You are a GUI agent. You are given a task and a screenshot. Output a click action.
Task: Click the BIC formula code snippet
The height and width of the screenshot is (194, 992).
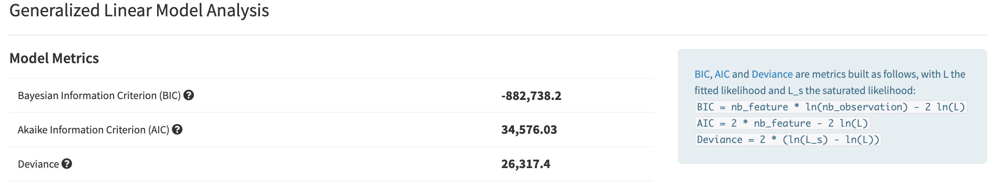tap(831, 107)
